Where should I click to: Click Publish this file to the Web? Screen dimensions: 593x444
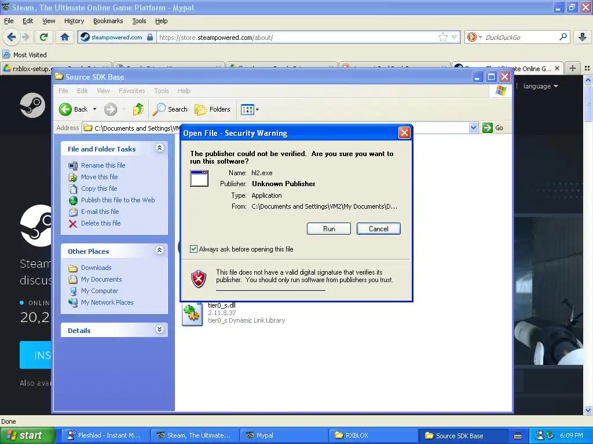tap(112, 200)
